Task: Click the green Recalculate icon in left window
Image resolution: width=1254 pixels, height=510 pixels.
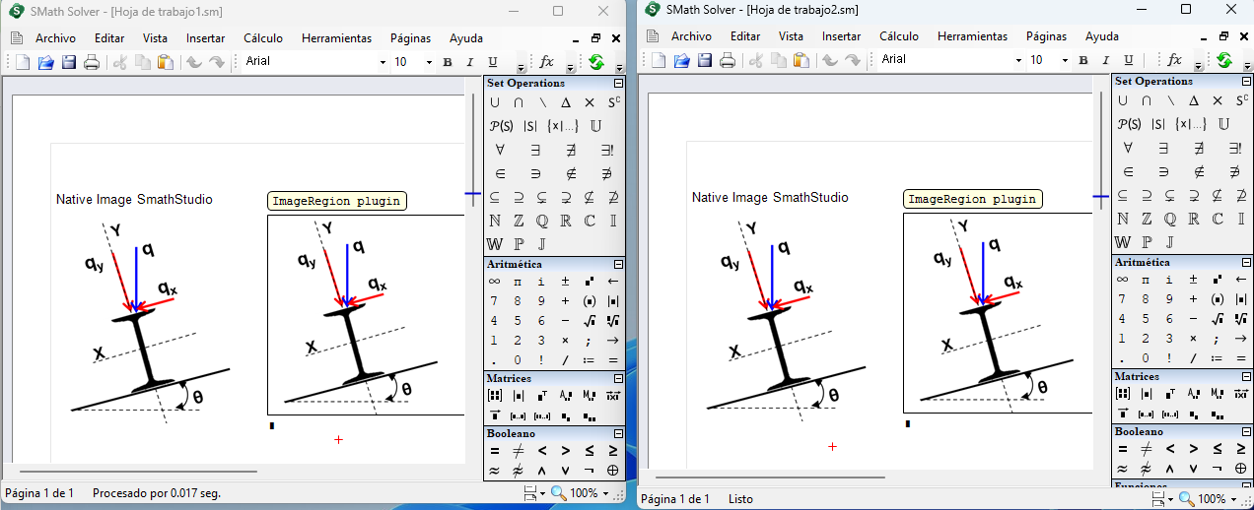Action: 596,62
